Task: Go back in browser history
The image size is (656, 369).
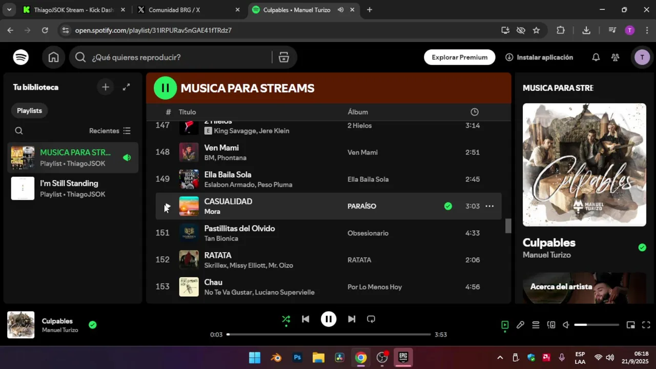Action: point(10,30)
